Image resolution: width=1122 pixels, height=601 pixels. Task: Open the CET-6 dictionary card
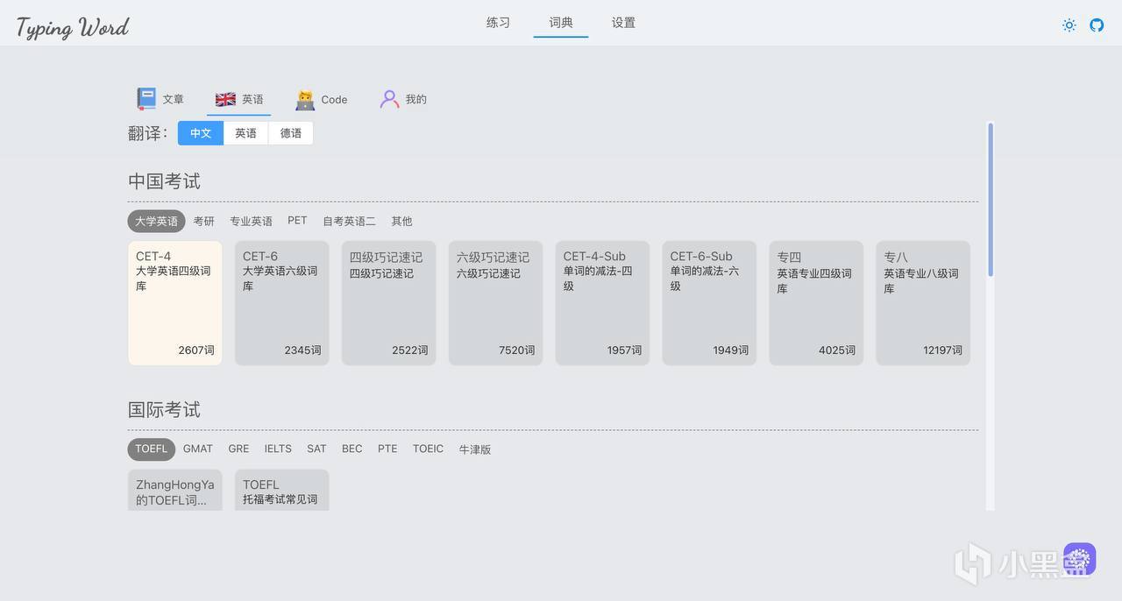(282, 303)
